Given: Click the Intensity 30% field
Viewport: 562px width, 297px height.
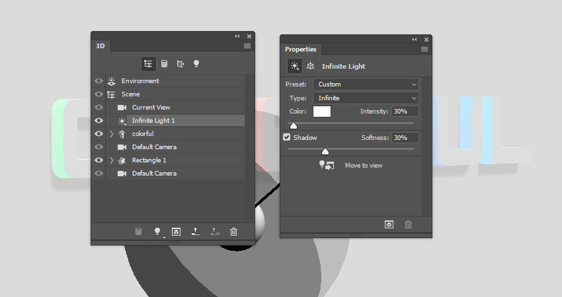Looking at the screenshot, I should coord(405,112).
